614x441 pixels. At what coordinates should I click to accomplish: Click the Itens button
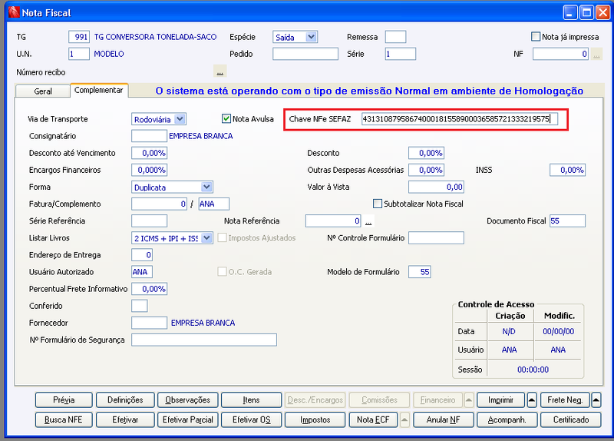pos(252,400)
